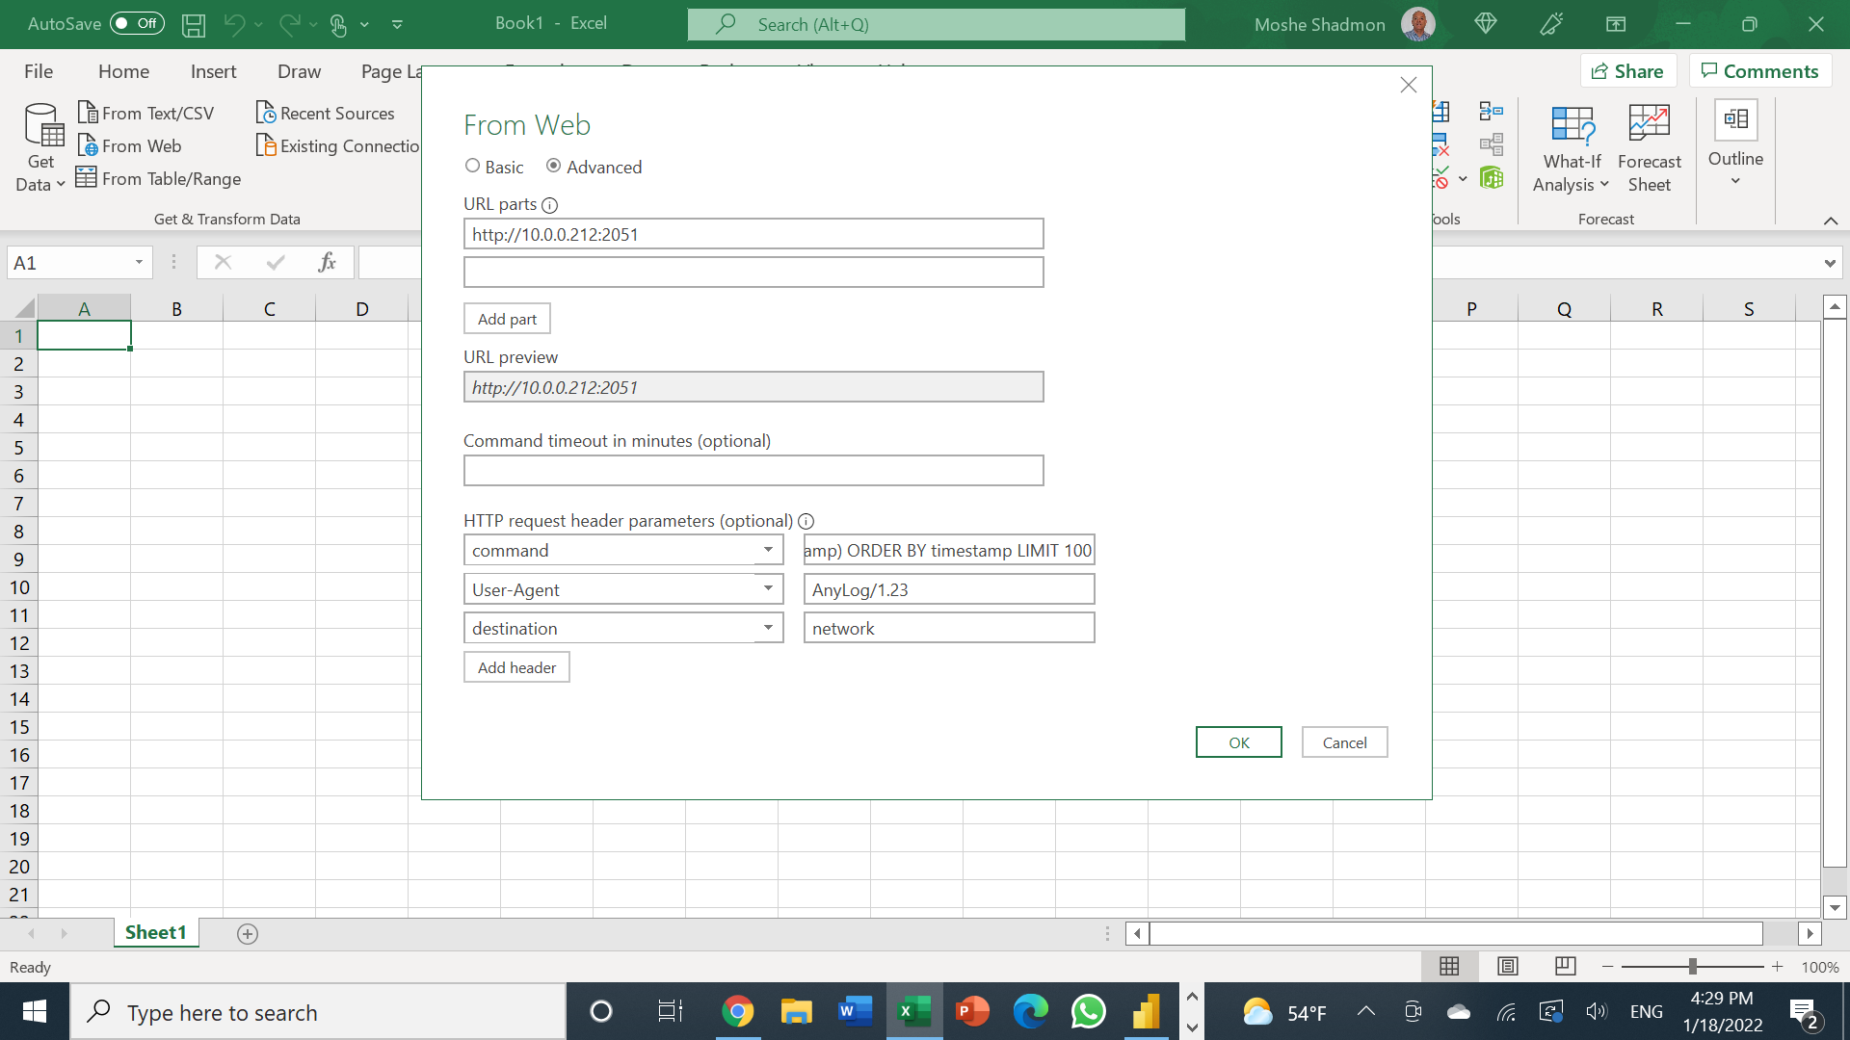Click the HTTP header parameters info icon
The height and width of the screenshot is (1040, 1850).
[806, 521]
